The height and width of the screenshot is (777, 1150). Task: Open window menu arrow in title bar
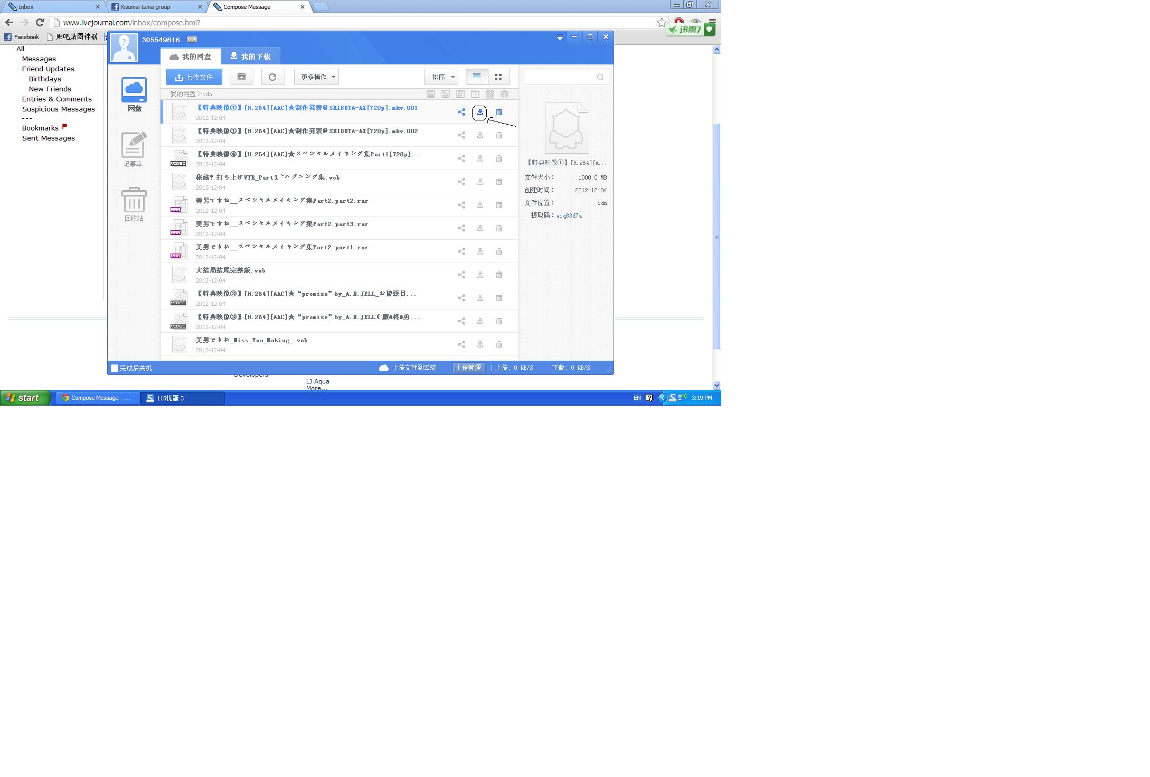pyautogui.click(x=560, y=38)
